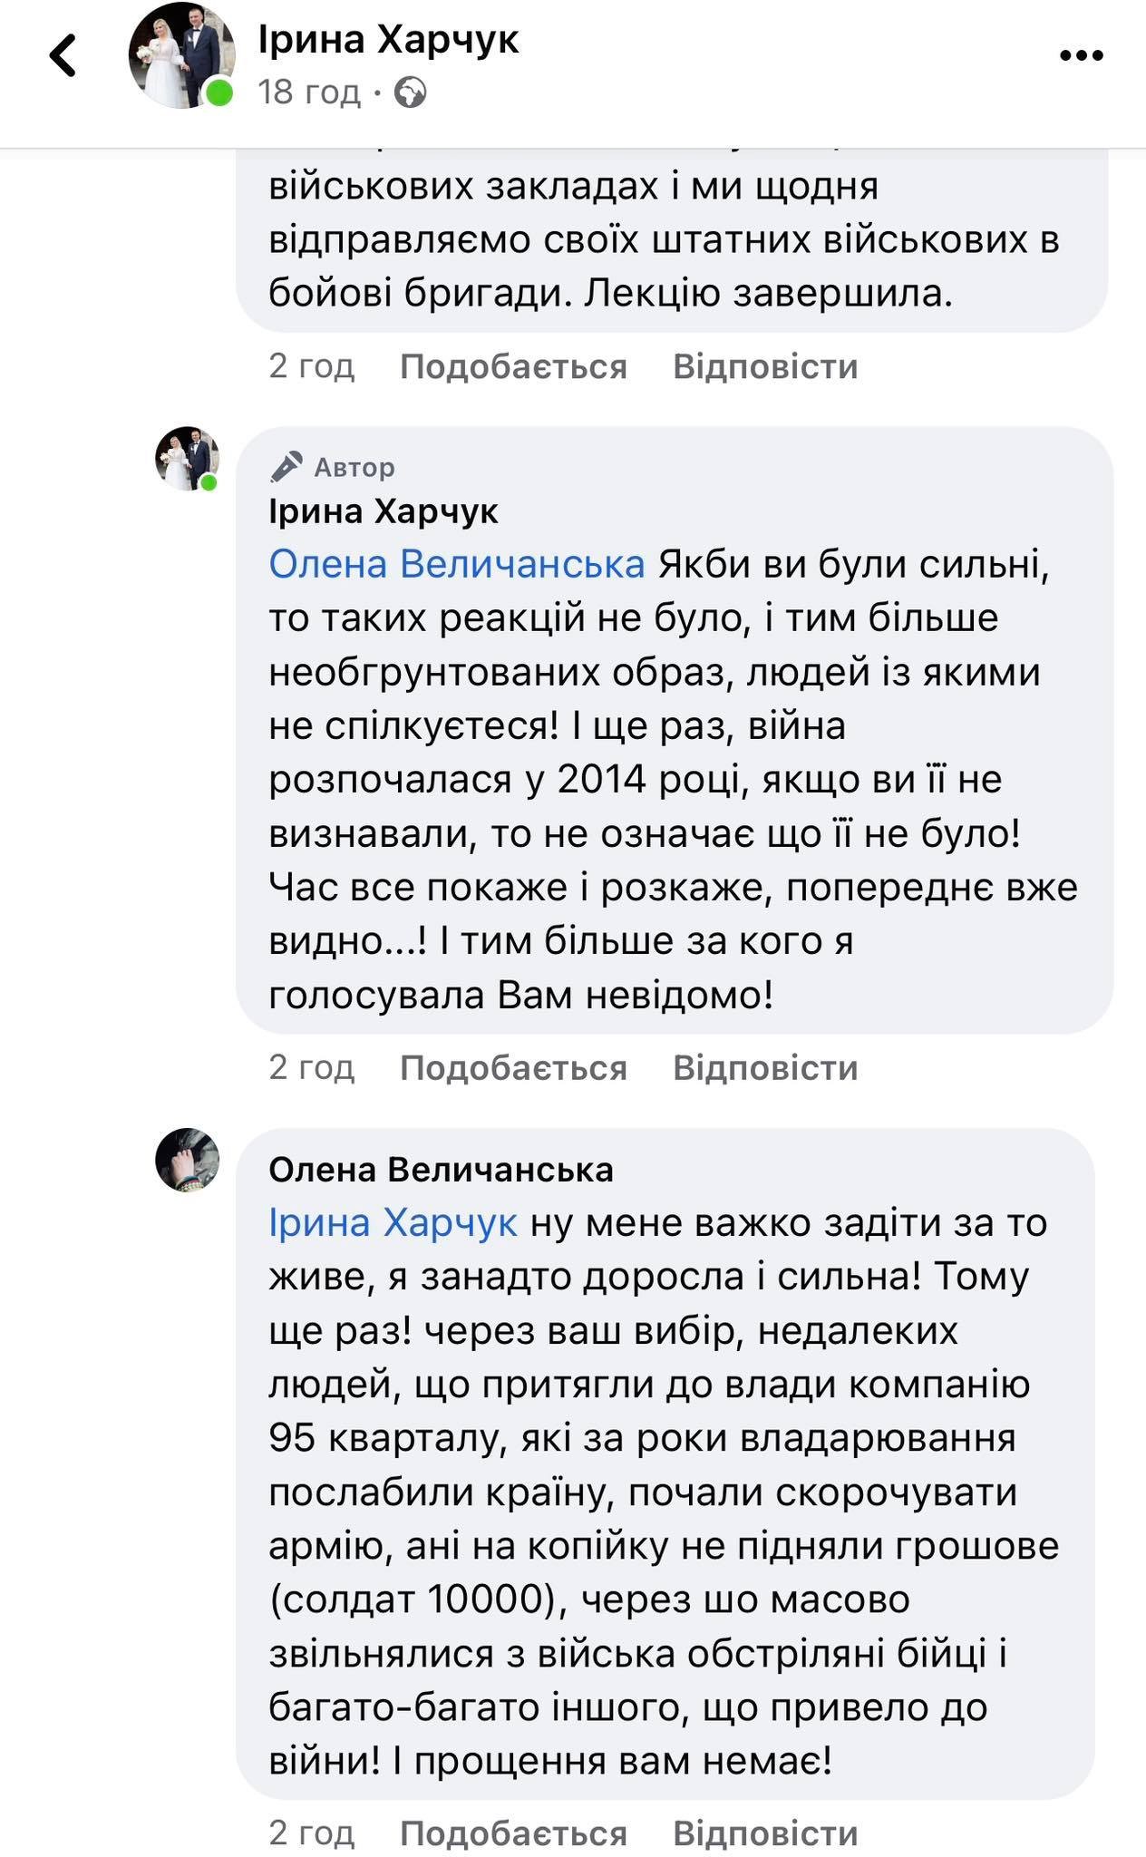
Task: Tap the "18 год" post timestamp
Action: [x=309, y=92]
